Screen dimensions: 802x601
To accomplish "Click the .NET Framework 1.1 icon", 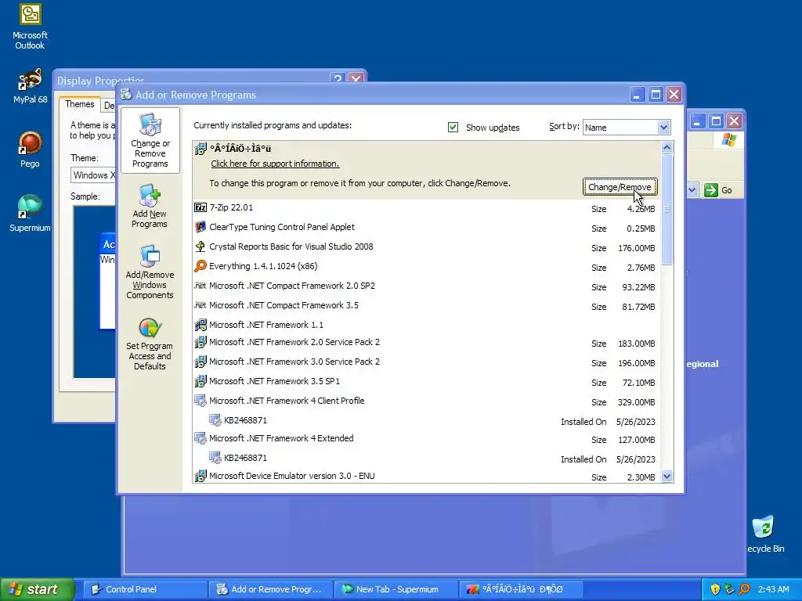I will point(200,325).
